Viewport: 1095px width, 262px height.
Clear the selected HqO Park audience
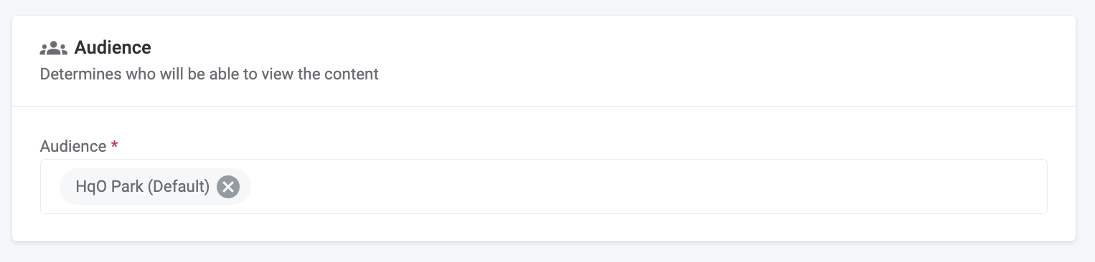[x=228, y=187]
